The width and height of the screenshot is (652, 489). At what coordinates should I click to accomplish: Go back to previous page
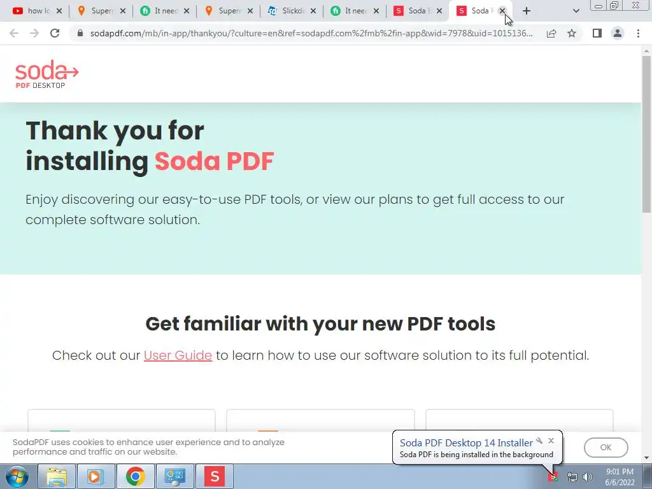[x=14, y=33]
